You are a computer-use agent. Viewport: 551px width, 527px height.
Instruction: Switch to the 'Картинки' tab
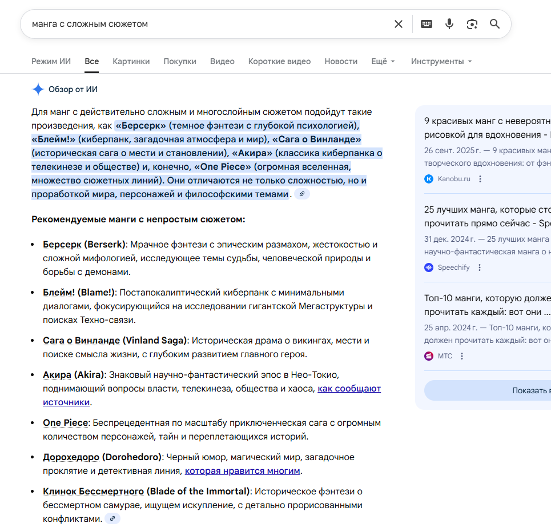point(131,61)
